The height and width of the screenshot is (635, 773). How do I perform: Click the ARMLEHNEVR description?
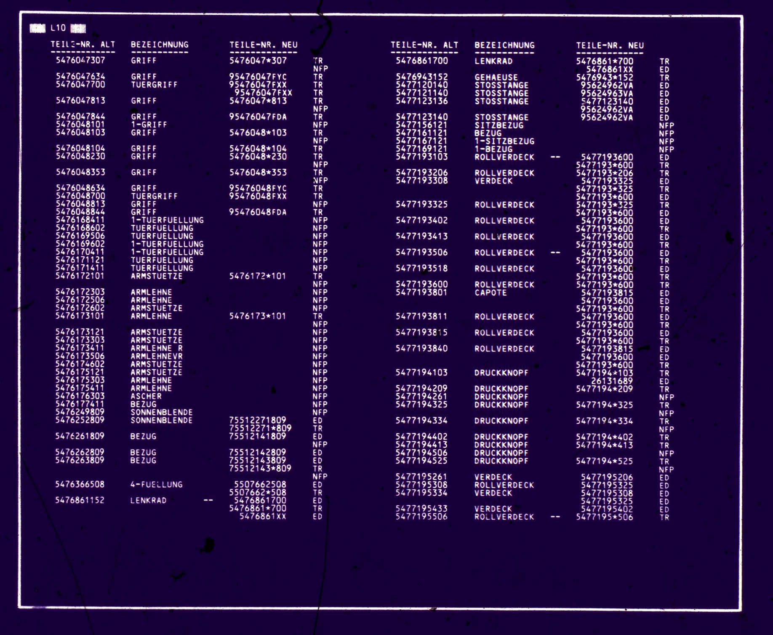[x=157, y=356]
